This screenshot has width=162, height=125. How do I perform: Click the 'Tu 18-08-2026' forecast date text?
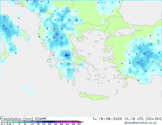click(x=107, y=119)
